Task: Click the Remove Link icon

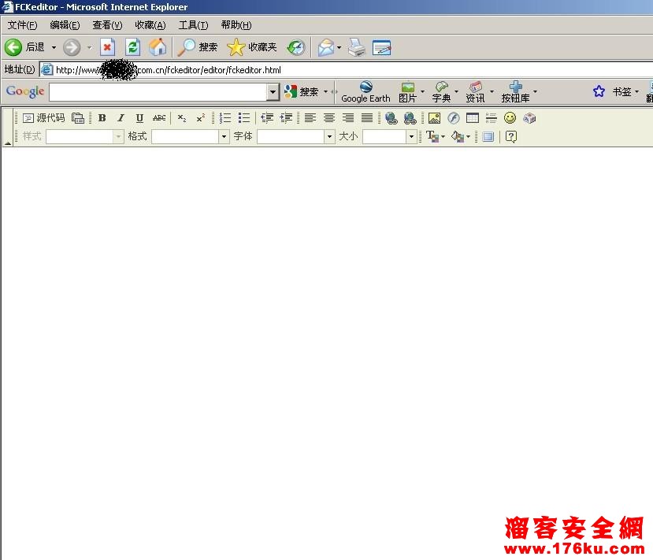Action: [410, 118]
